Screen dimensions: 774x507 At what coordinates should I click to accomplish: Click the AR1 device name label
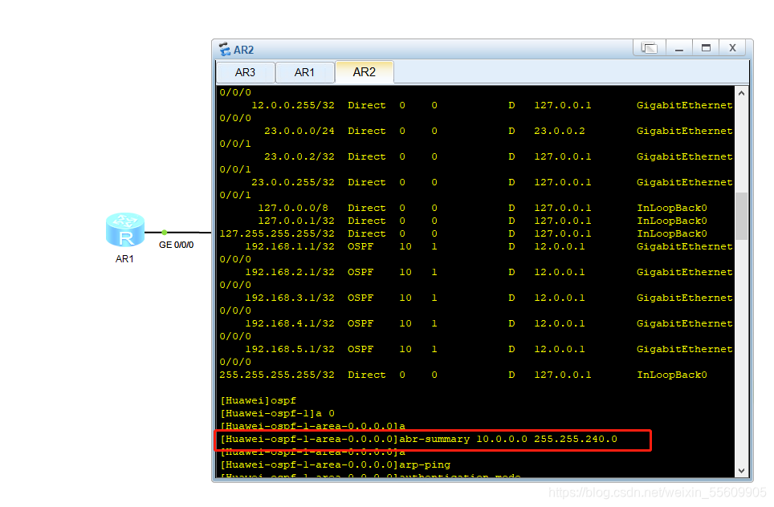(124, 259)
